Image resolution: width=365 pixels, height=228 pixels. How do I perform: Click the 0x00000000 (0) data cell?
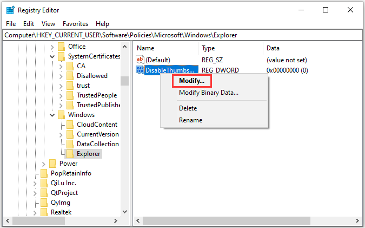(287, 70)
